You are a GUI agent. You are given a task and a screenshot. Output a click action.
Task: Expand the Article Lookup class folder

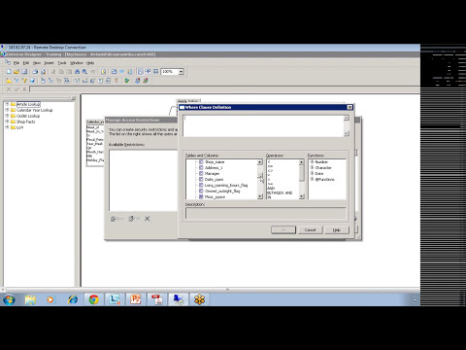pyautogui.click(x=7, y=104)
